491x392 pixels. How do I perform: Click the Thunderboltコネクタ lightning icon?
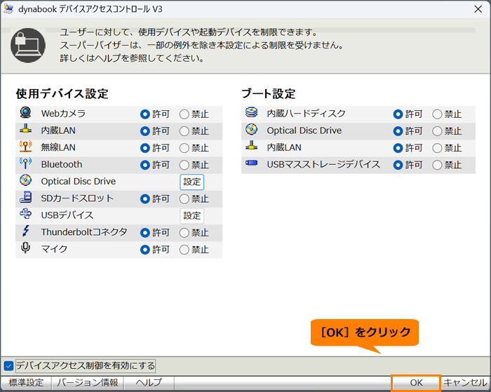tap(25, 231)
